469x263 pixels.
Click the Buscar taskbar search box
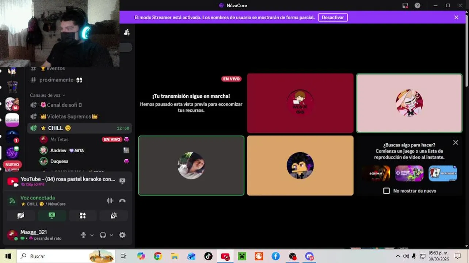(x=66, y=256)
